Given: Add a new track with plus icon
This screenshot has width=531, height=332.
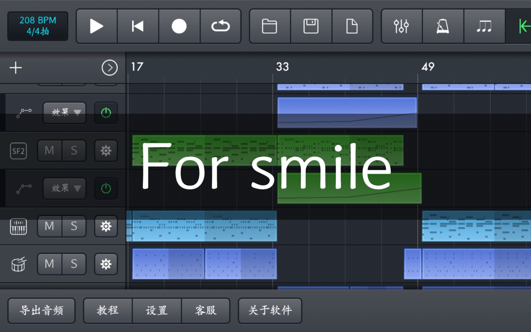Looking at the screenshot, I should click(x=16, y=68).
